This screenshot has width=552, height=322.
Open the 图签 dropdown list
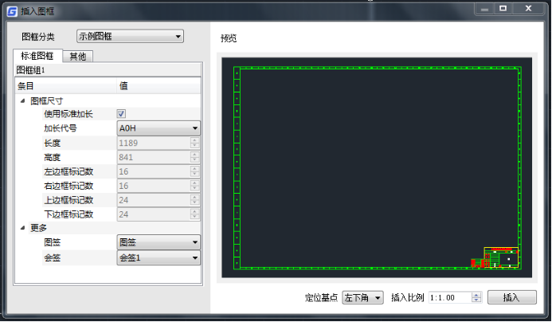(x=159, y=243)
